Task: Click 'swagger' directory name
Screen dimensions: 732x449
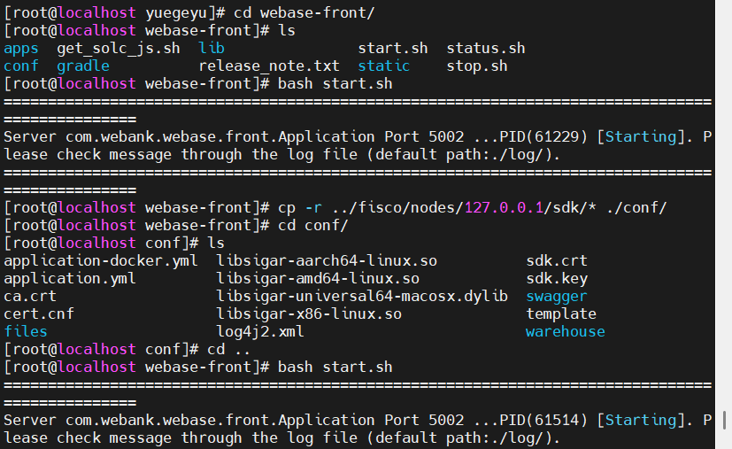Action: click(x=557, y=297)
